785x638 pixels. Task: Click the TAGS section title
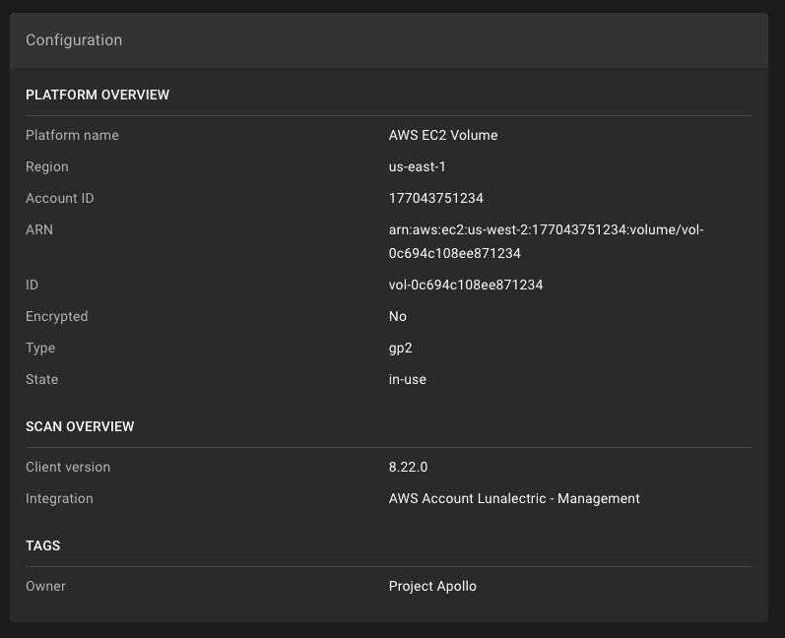click(x=43, y=545)
